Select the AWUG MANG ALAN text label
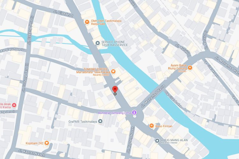 click(174, 140)
